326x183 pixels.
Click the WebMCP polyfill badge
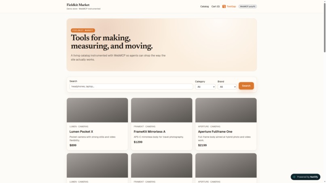pyautogui.click(x=248, y=6)
